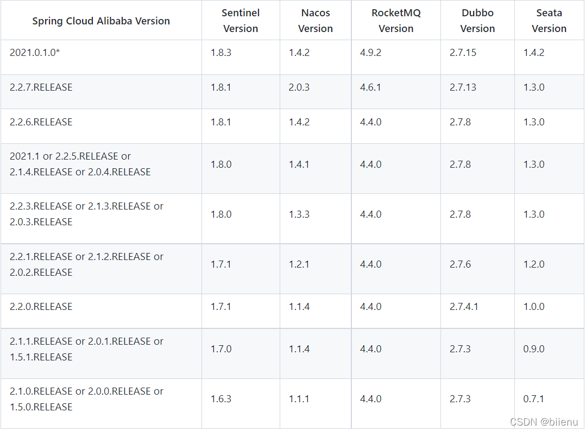Click the Dubbo Version column header

477,21
